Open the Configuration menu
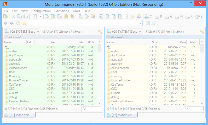Screen dimensions: 208x125 coord(41,11)
